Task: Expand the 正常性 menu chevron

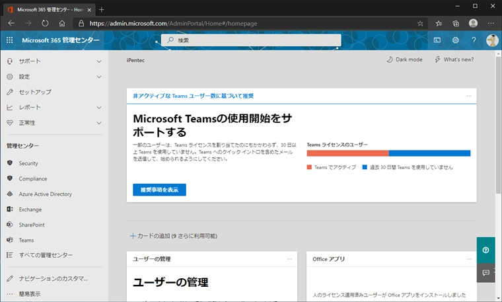Action: pos(99,123)
